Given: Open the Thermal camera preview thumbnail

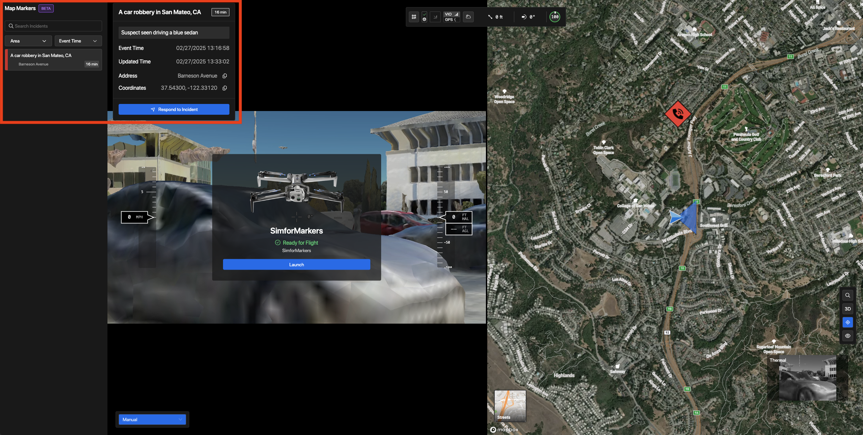Looking at the screenshot, I should tap(808, 378).
